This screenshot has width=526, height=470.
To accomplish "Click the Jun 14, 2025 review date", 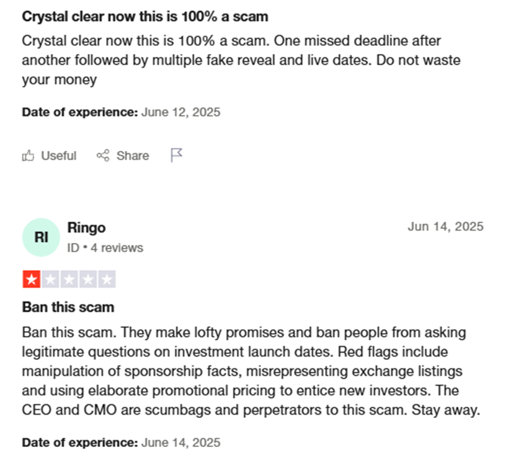I will [445, 226].
